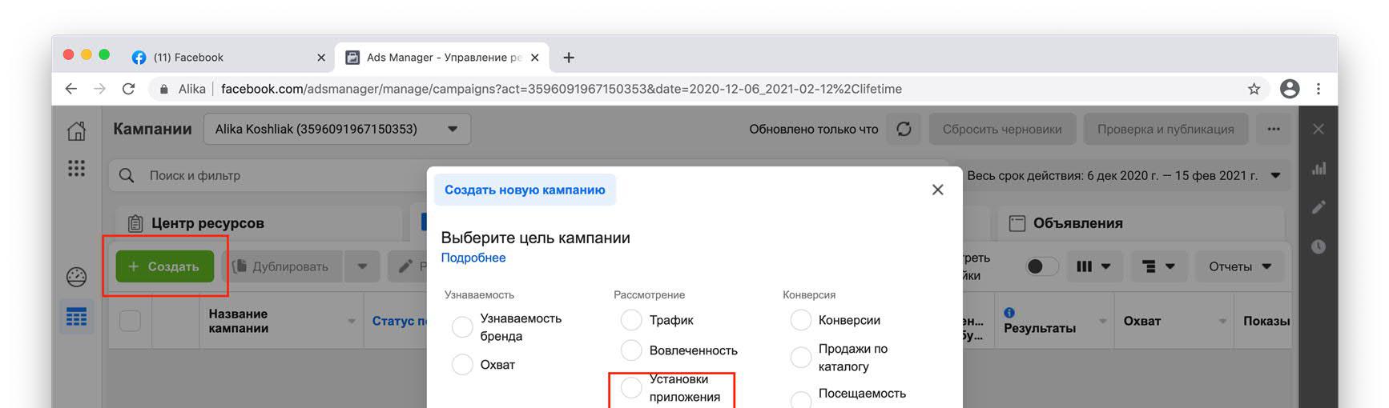The image size is (1389, 408).
Task: Click the browser address bar URL
Action: tap(561, 89)
